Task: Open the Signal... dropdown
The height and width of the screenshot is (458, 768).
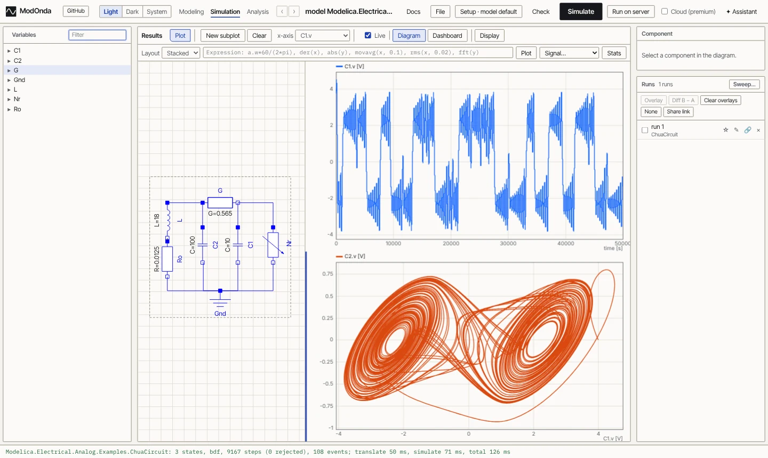Action: coord(569,53)
